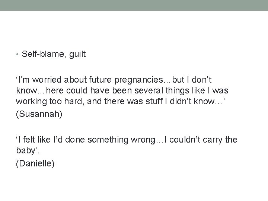Image resolution: width=268 pixels, height=201 pixels.
Task: Click the word 'guilt' in the bullet
Action: click(77, 54)
